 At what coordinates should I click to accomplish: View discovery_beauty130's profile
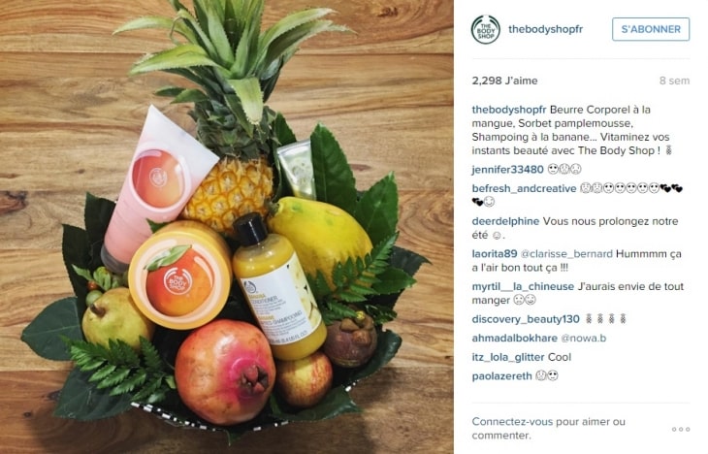click(x=526, y=319)
